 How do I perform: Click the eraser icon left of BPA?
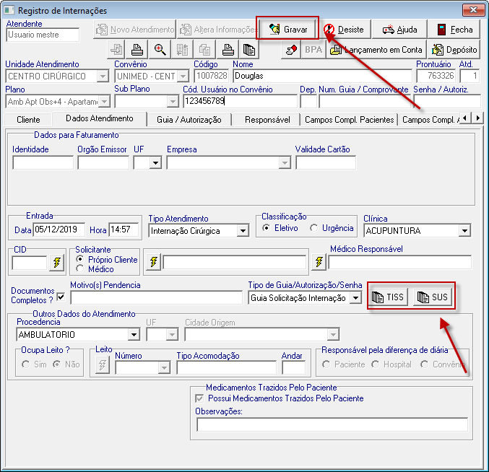(x=291, y=50)
